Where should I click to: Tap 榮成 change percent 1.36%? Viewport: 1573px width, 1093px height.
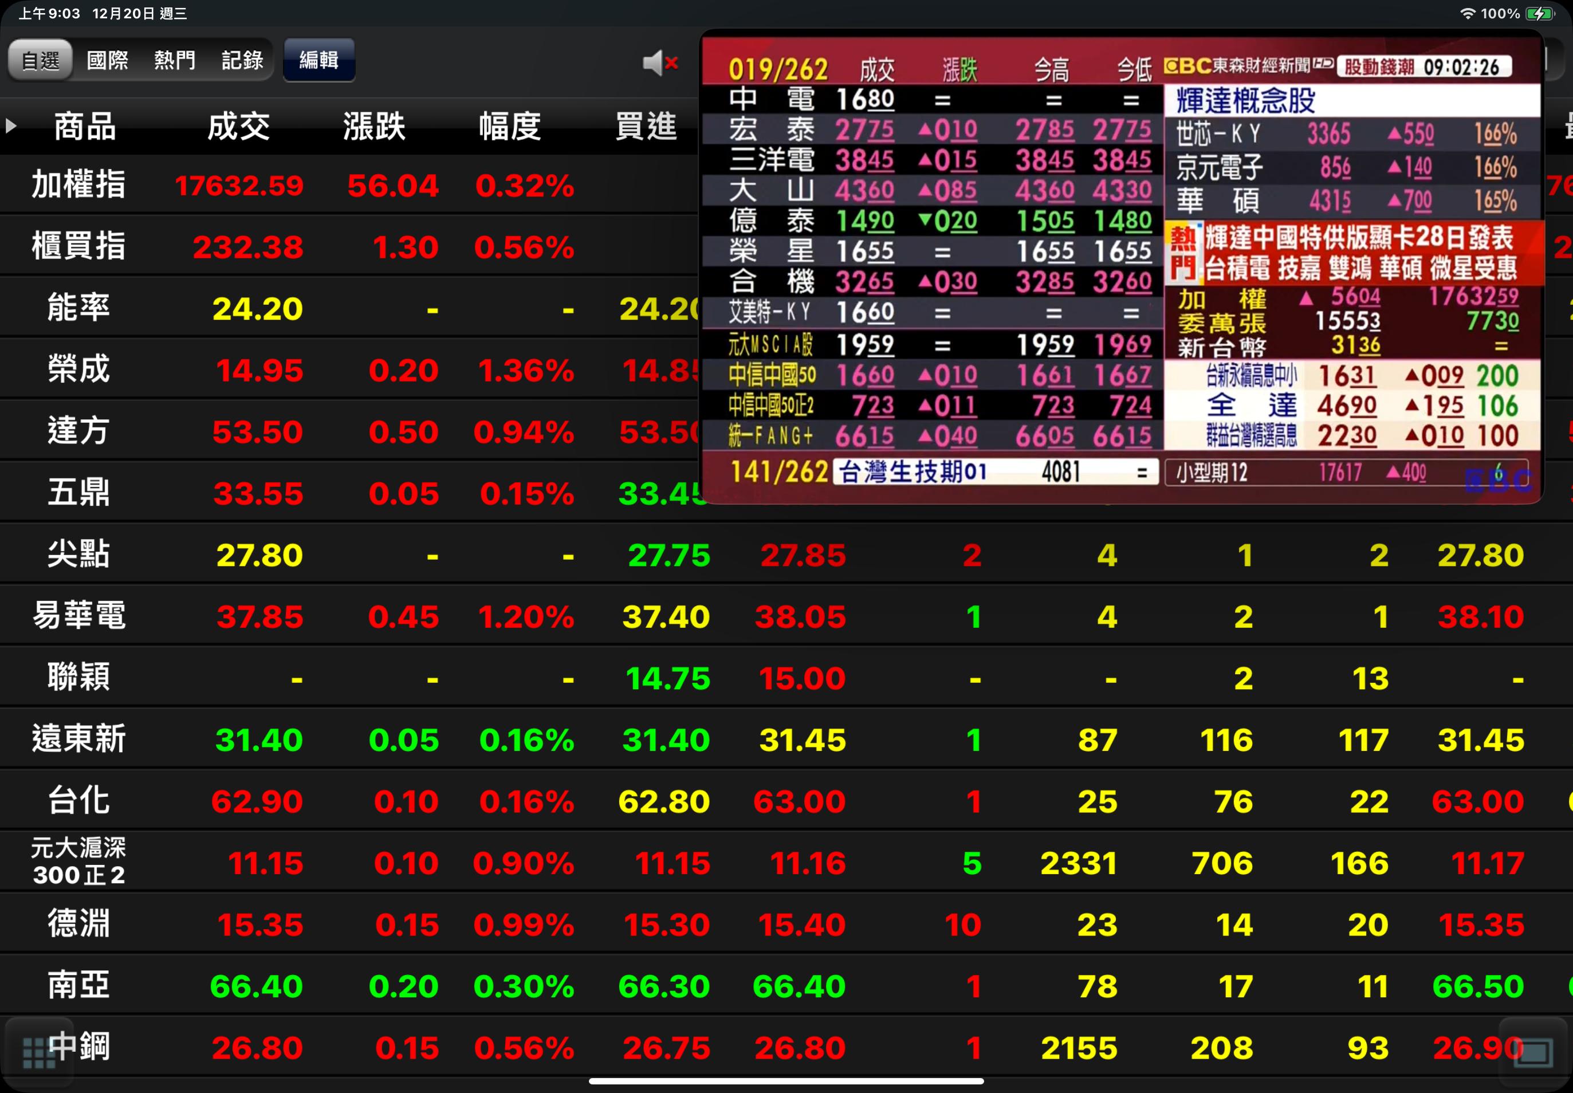(526, 371)
